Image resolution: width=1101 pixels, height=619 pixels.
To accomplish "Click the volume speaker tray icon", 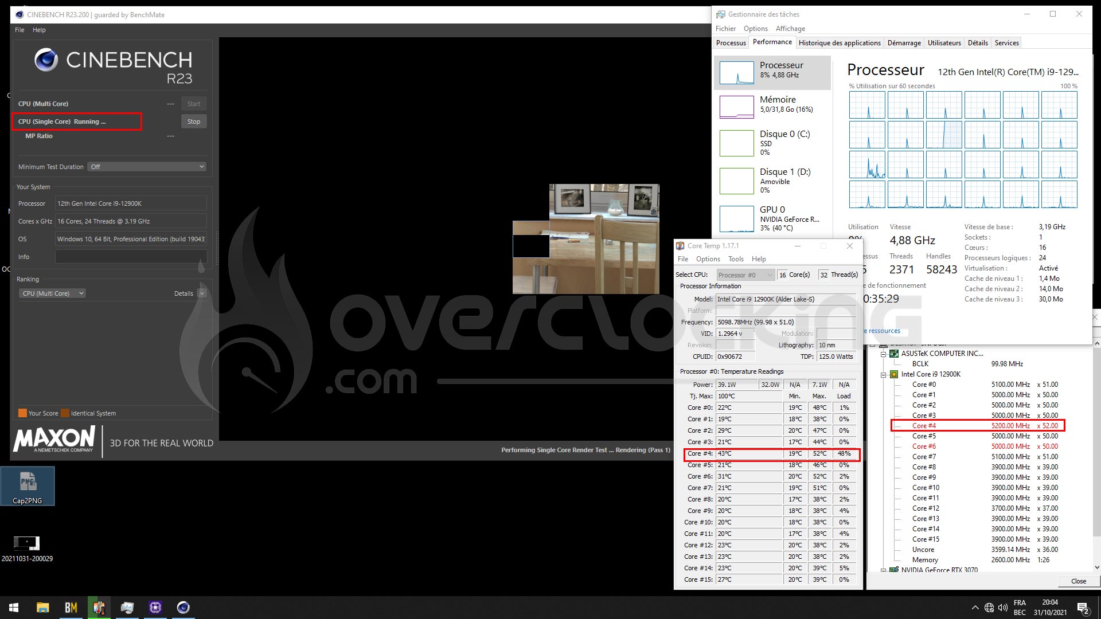I will 1003,608.
